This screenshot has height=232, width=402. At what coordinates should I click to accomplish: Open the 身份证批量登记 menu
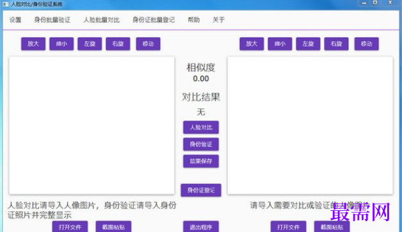tap(154, 20)
